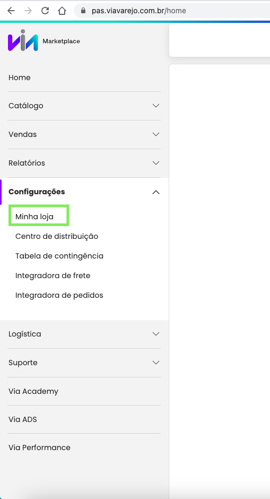Click the padlock icon in the address bar

83,11
